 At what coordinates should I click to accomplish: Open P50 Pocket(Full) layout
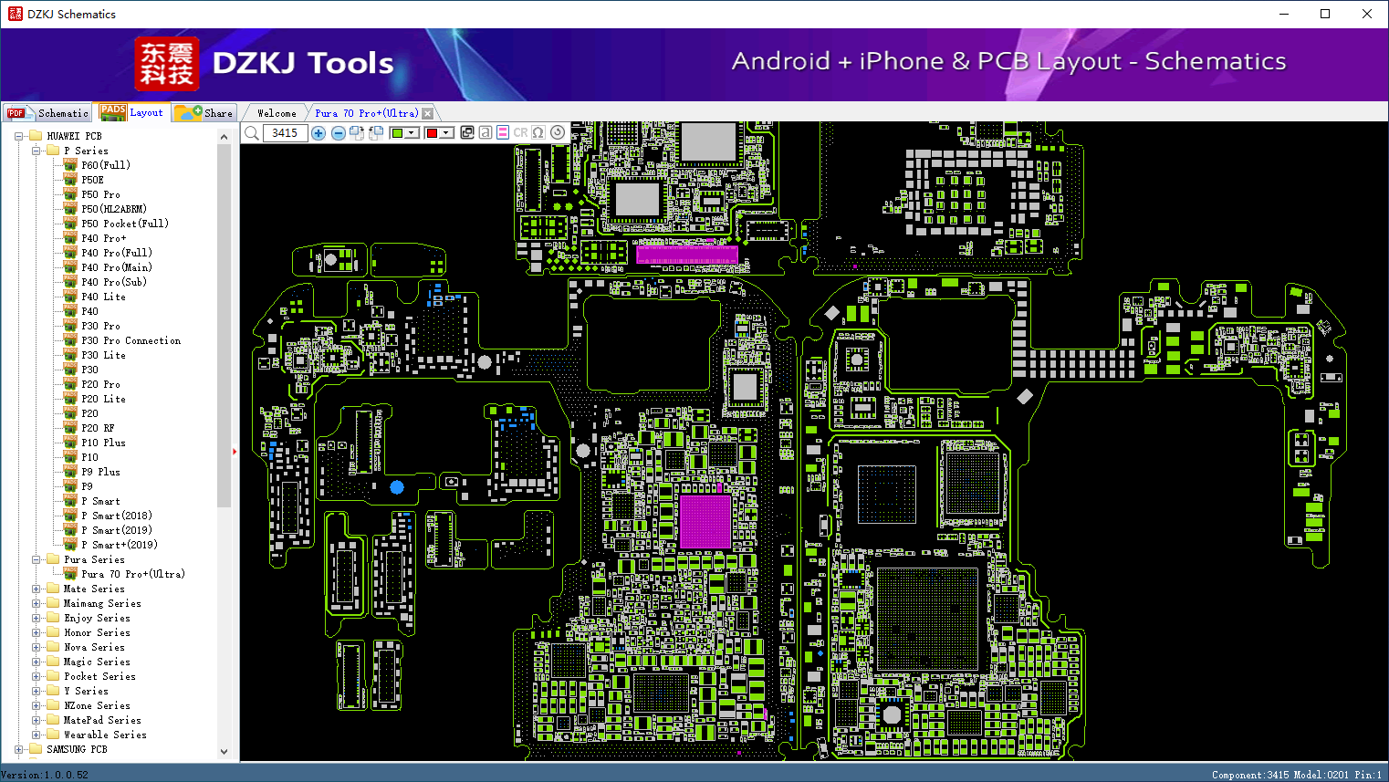tap(125, 224)
